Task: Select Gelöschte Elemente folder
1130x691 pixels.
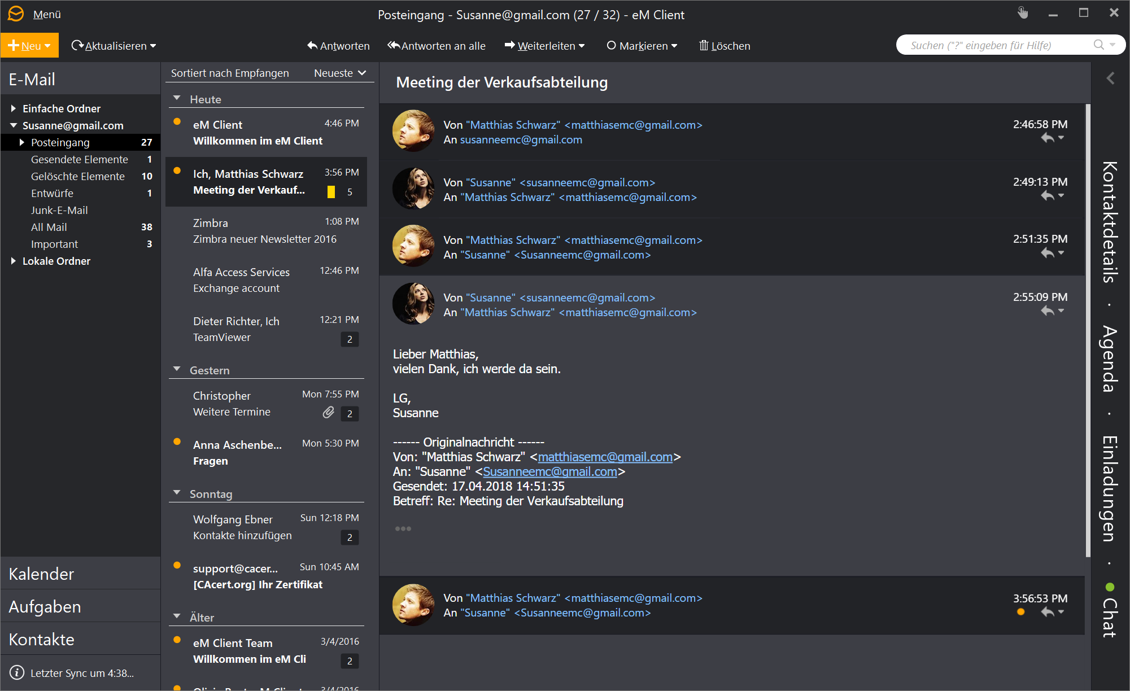Action: click(x=80, y=176)
